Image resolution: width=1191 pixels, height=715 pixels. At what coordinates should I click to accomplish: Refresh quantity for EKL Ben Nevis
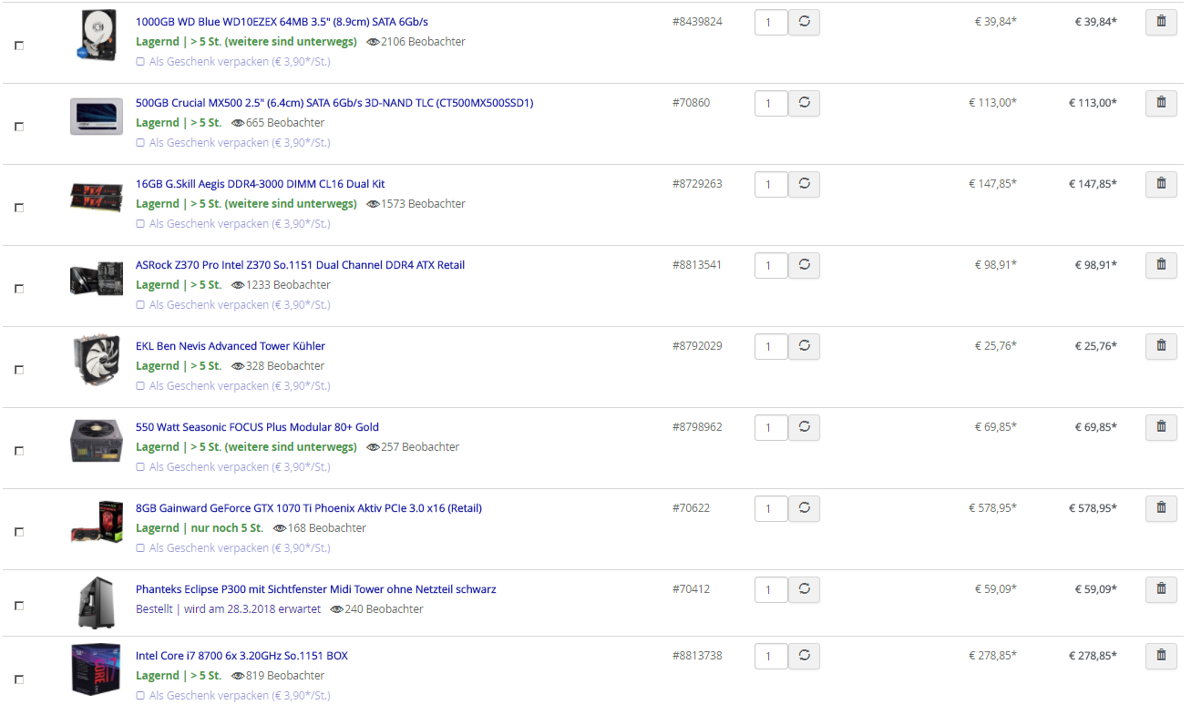click(804, 346)
